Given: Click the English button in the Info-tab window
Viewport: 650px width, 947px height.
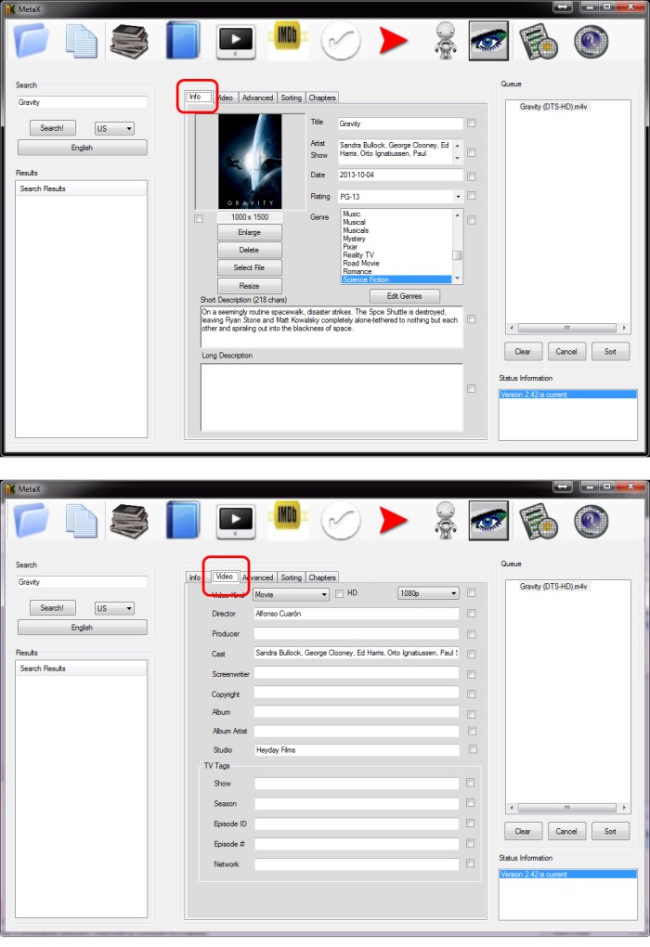Looking at the screenshot, I should coord(82,148).
